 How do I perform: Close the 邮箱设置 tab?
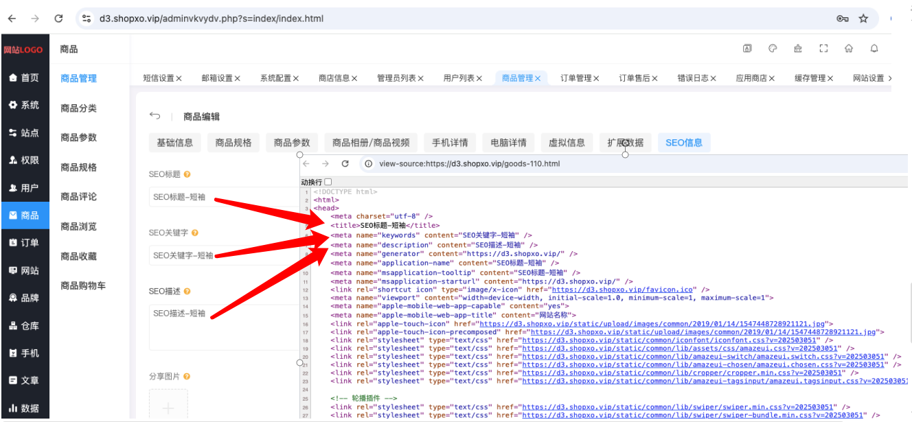[x=238, y=78]
